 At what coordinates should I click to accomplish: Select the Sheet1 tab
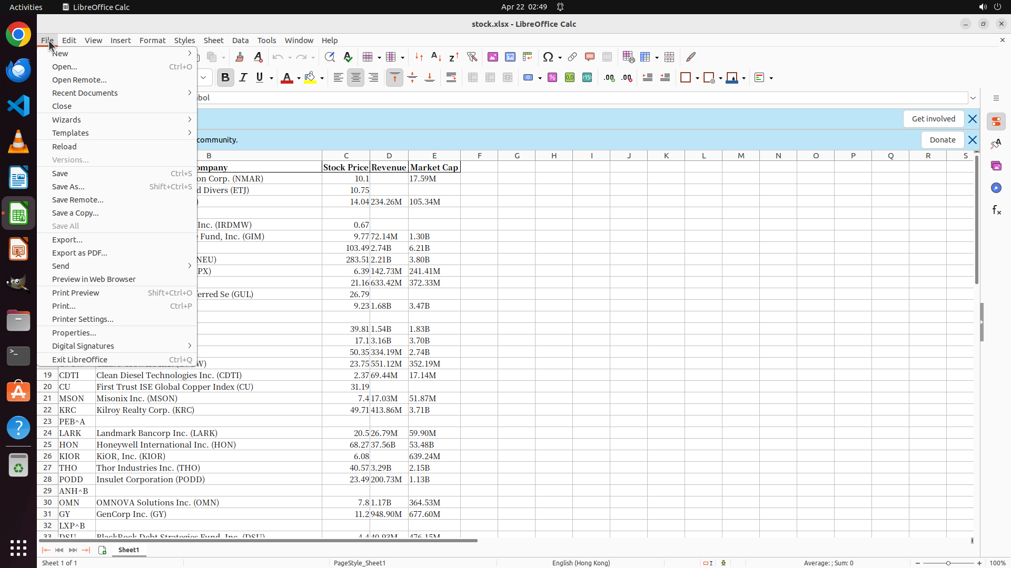pos(128,550)
